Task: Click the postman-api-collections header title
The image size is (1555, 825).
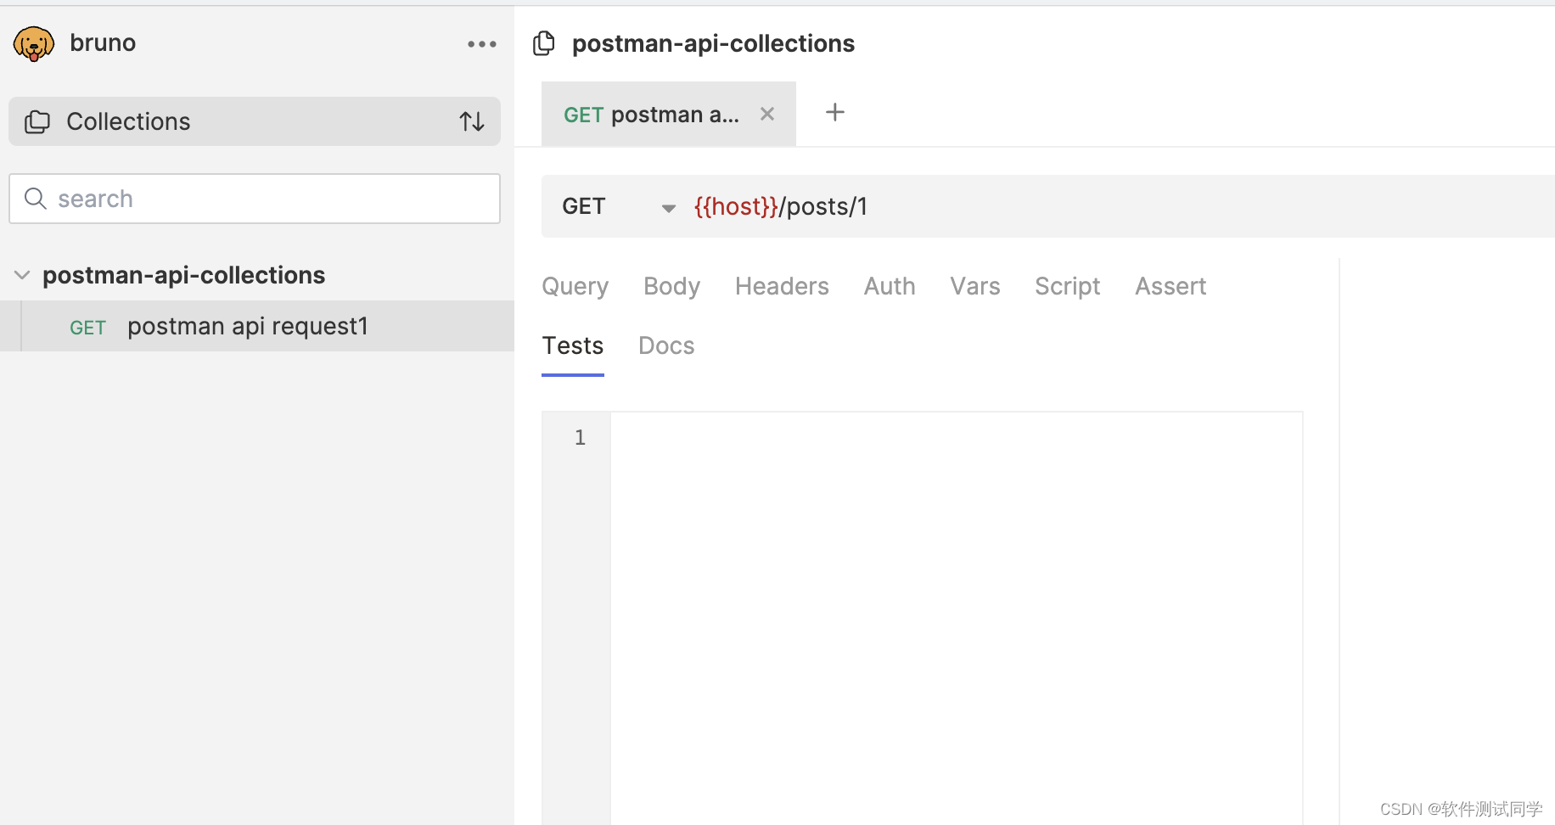Action: pyautogui.click(x=713, y=43)
